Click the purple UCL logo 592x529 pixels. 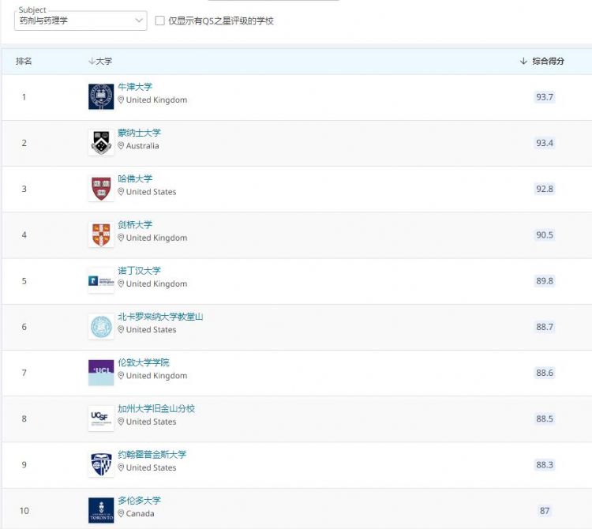coord(101,372)
